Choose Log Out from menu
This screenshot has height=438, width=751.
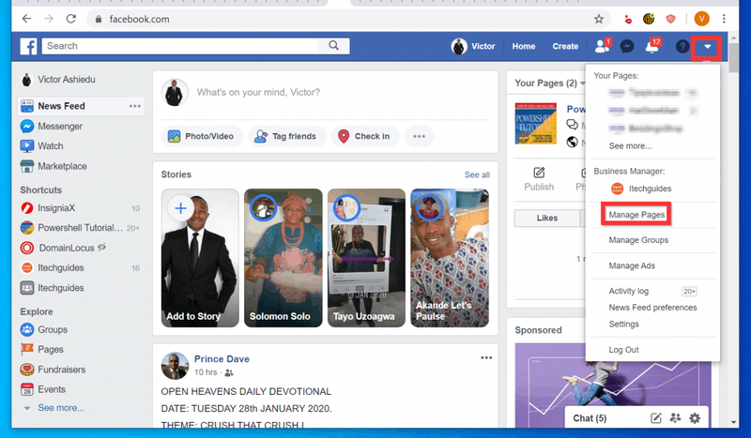[623, 350]
